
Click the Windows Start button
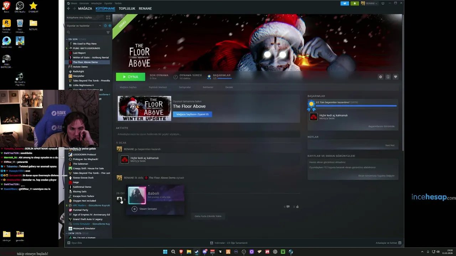(165, 252)
